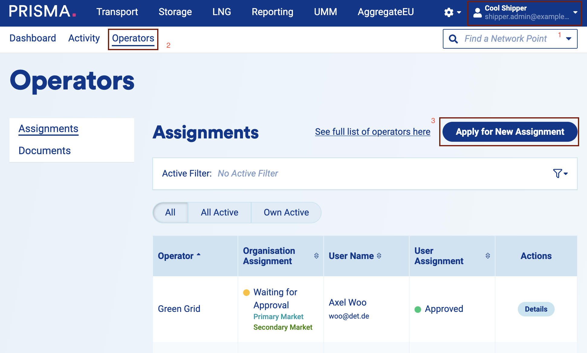Click the Find a Network Point field
Image resolution: width=587 pixels, height=353 pixels.
505,39
